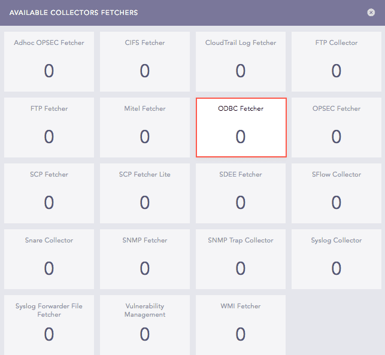Select the Syslog Forwarder File Fetcher tile

[49, 324]
